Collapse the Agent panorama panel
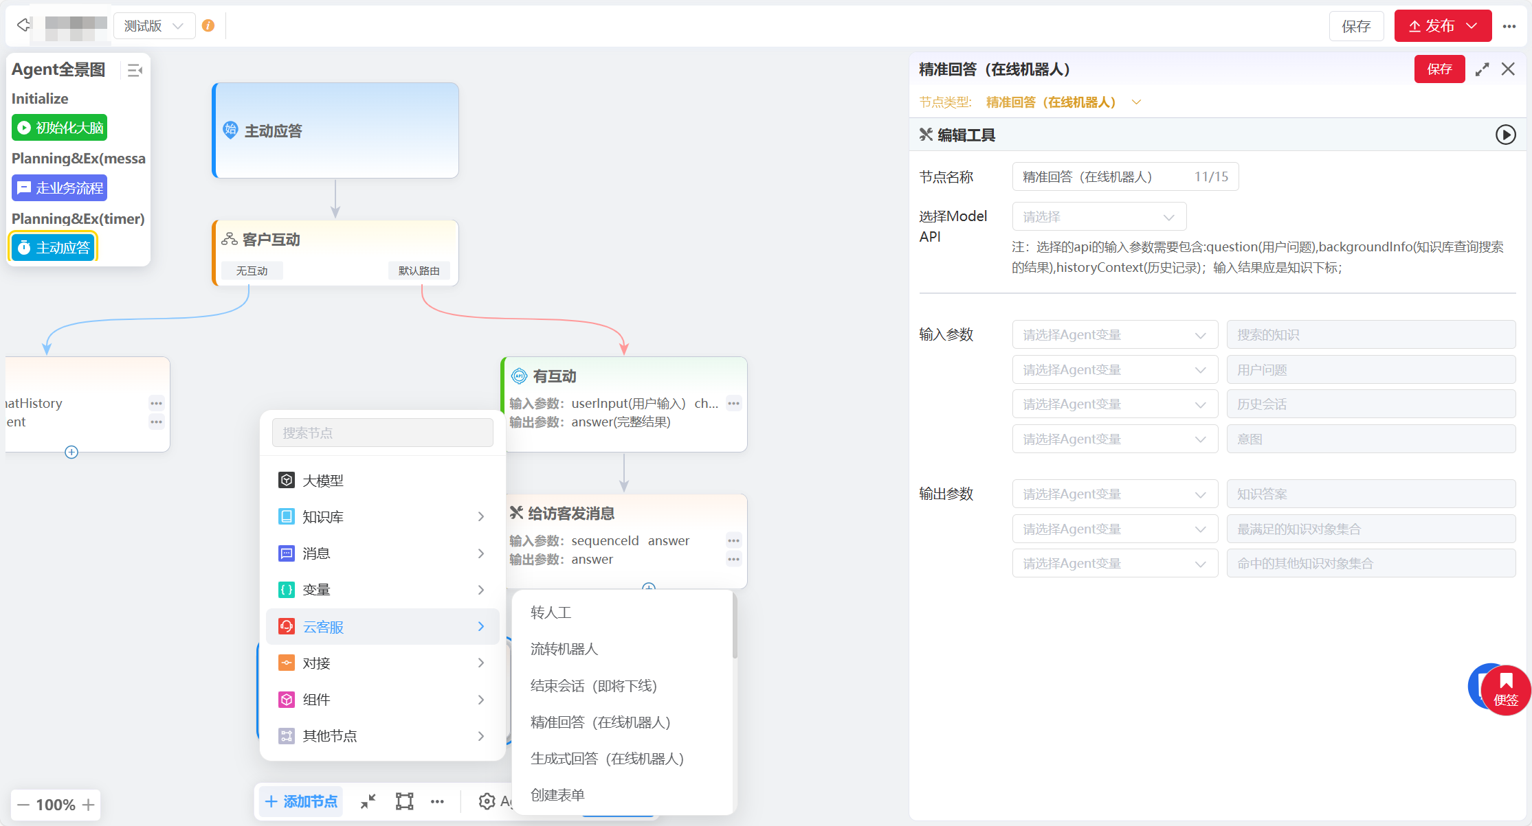Viewport: 1532px width, 826px height. point(135,70)
